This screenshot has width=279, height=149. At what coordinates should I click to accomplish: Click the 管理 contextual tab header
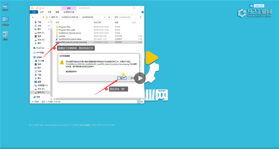69,8
